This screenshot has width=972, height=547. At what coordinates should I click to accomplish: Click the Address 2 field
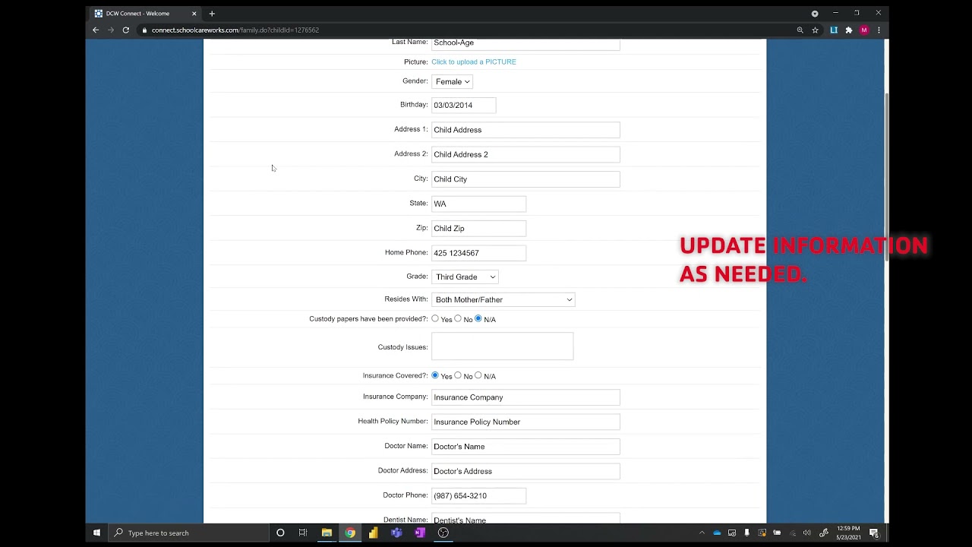point(525,154)
